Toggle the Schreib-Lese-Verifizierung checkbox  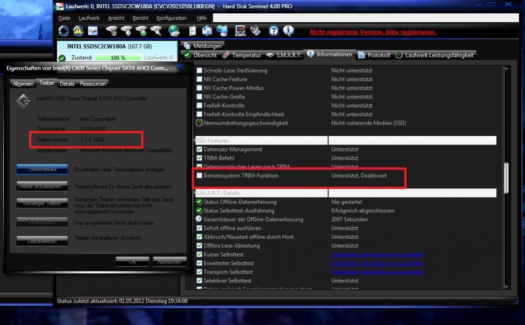199,70
